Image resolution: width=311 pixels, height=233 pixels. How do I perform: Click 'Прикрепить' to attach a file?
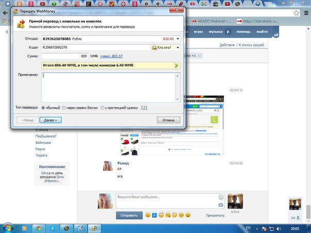point(215,216)
